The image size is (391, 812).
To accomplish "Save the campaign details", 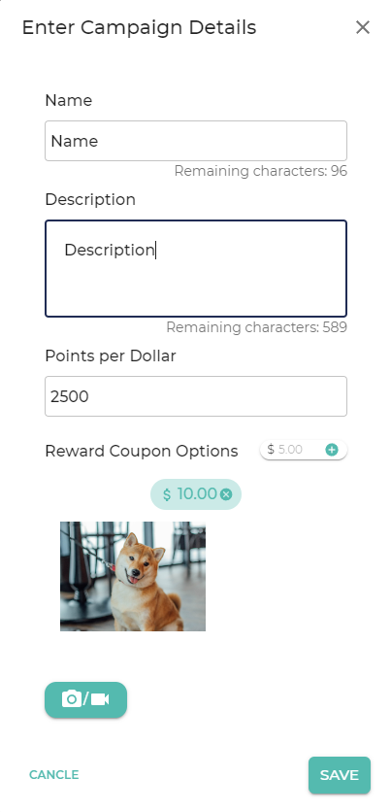I will click(340, 775).
